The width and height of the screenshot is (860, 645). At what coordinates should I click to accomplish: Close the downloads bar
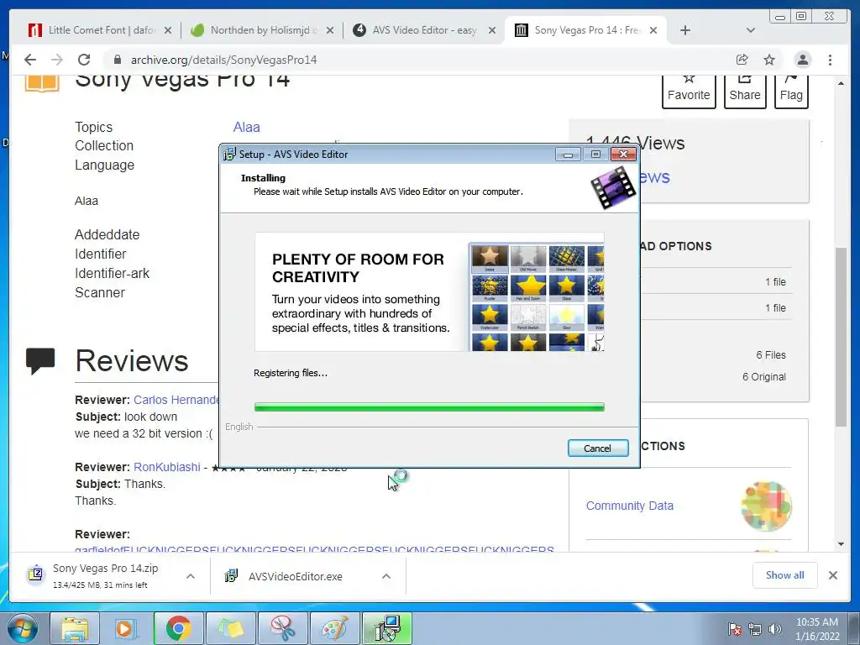[832, 574]
